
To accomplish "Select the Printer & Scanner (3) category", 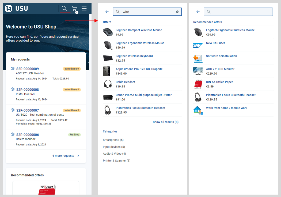I will pos(116,161).
